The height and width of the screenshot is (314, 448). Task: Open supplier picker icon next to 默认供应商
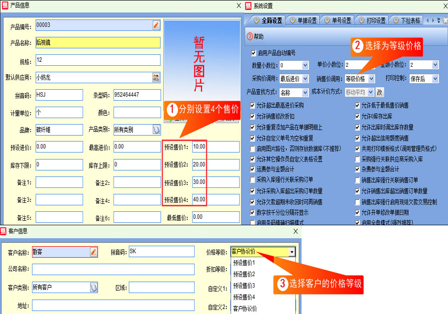point(156,77)
